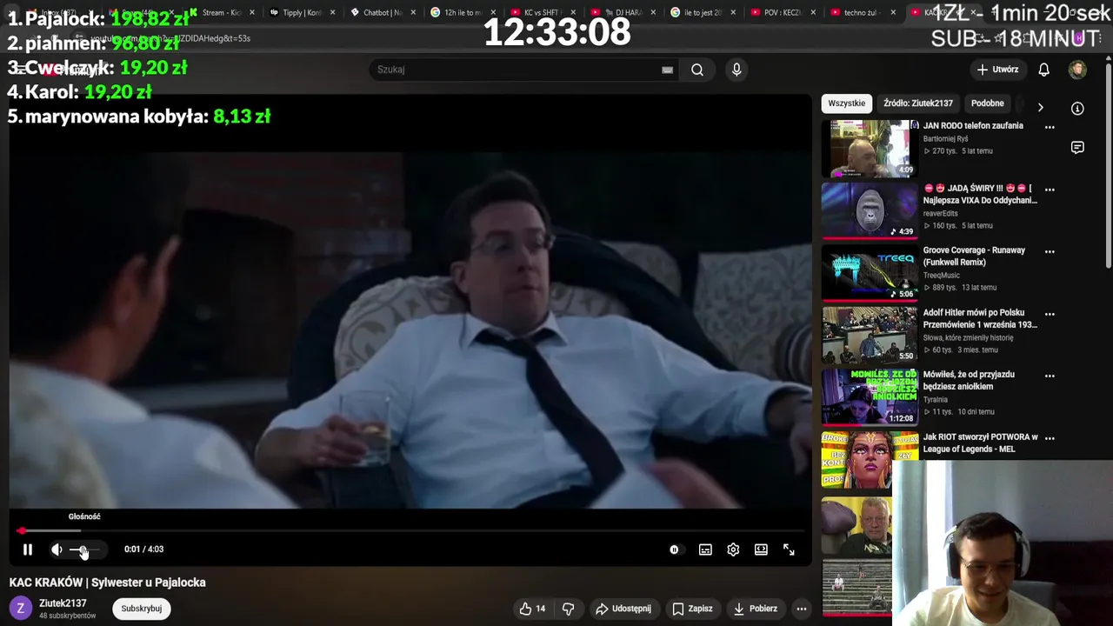Mute video with the speaker icon
Viewport: 1113px width, 626px height.
[x=57, y=549]
